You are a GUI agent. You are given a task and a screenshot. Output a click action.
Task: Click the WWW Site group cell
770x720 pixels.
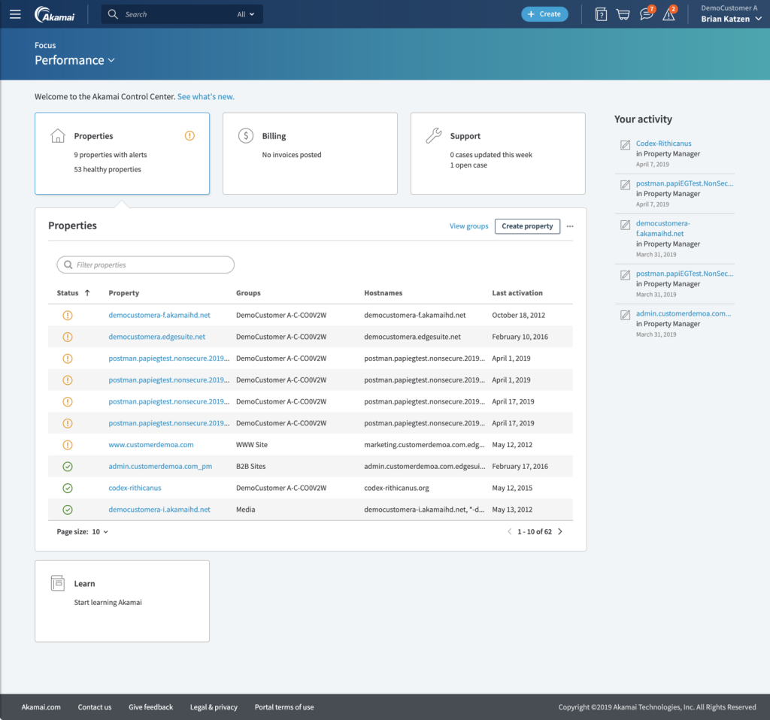pos(252,445)
